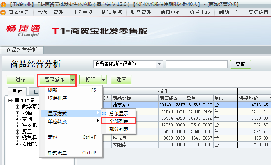
Task: Choose 部分列表 in the submenu
Action: [118, 129]
